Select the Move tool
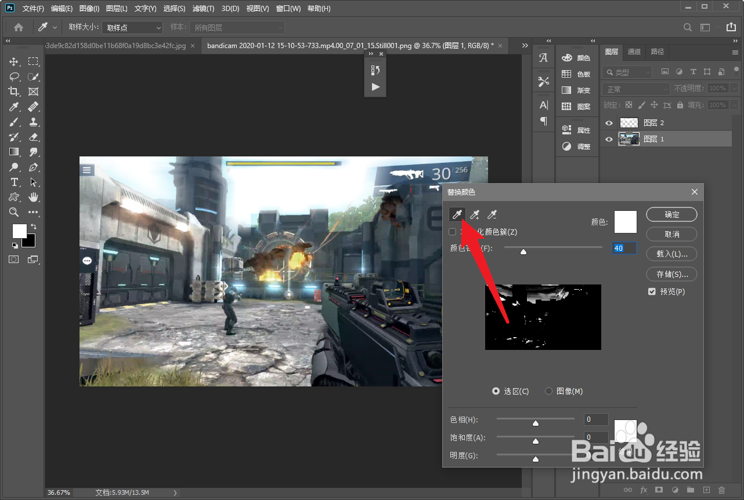This screenshot has width=744, height=500. pos(14,61)
